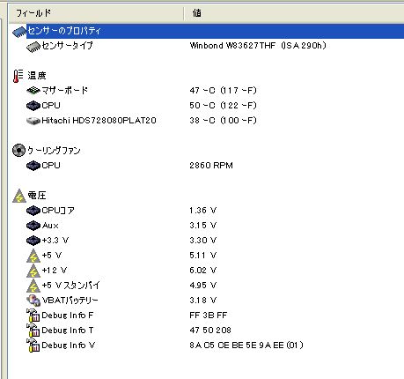Click the motherboard icon beside マザーボード
Screen dimensions: 404x379
click(x=33, y=91)
